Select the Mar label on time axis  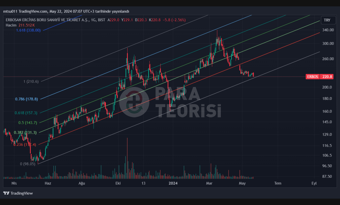tap(209, 183)
